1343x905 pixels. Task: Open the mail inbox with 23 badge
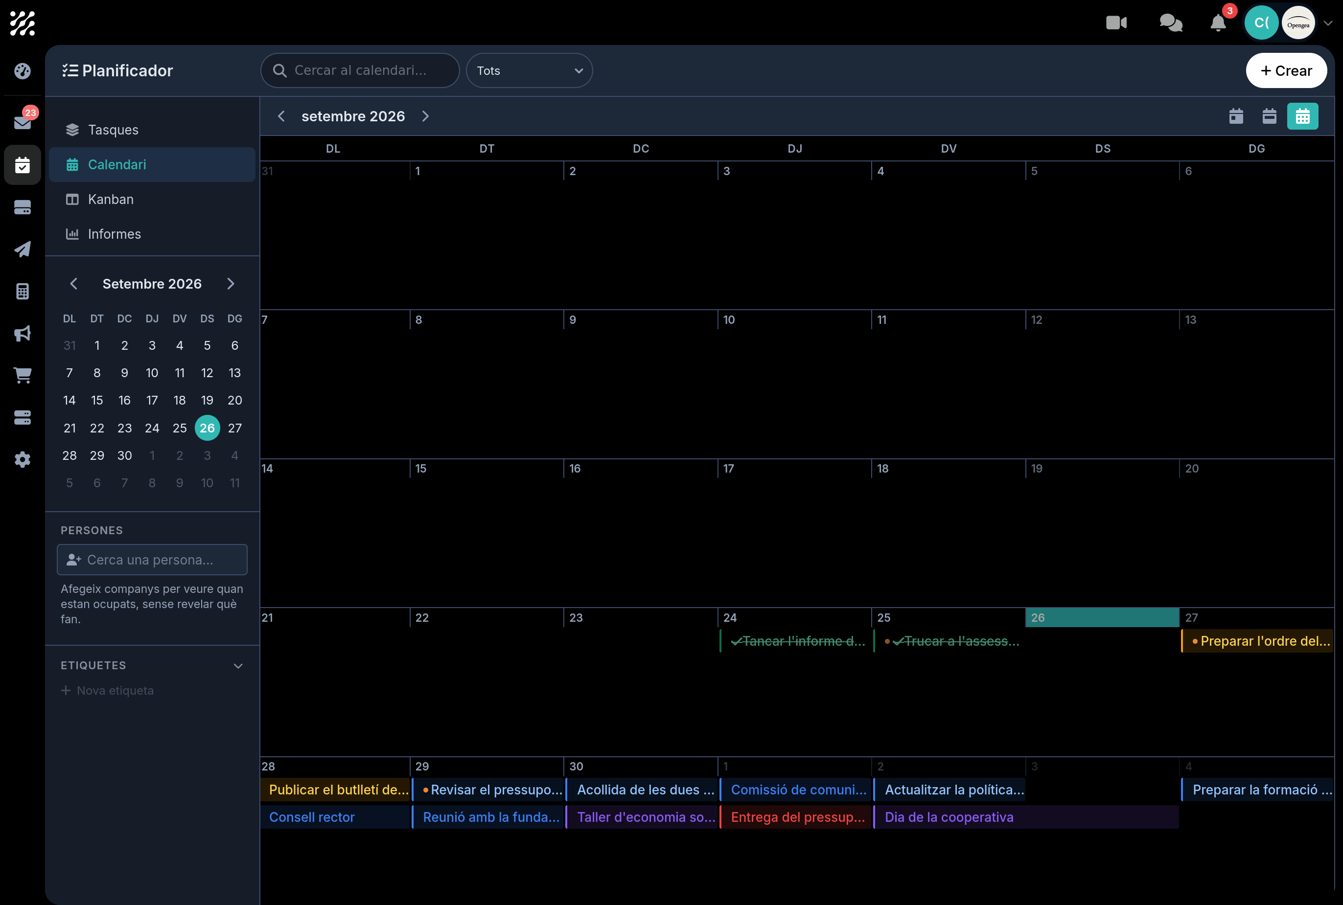[23, 122]
